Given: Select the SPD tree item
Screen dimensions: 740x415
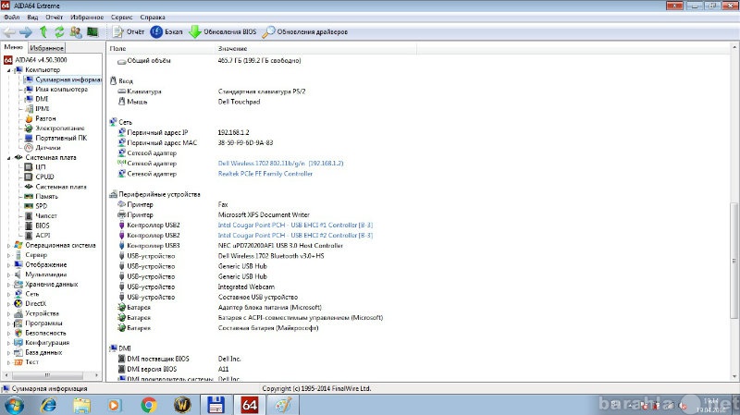Looking at the screenshot, I should pos(36,206).
